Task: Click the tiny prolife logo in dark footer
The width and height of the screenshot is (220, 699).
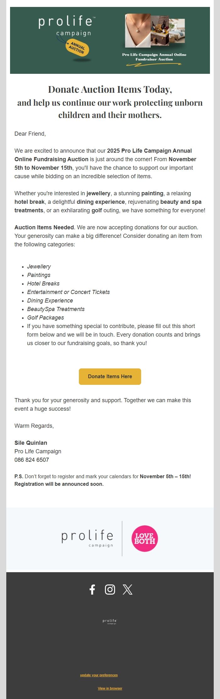Action: (x=110, y=621)
